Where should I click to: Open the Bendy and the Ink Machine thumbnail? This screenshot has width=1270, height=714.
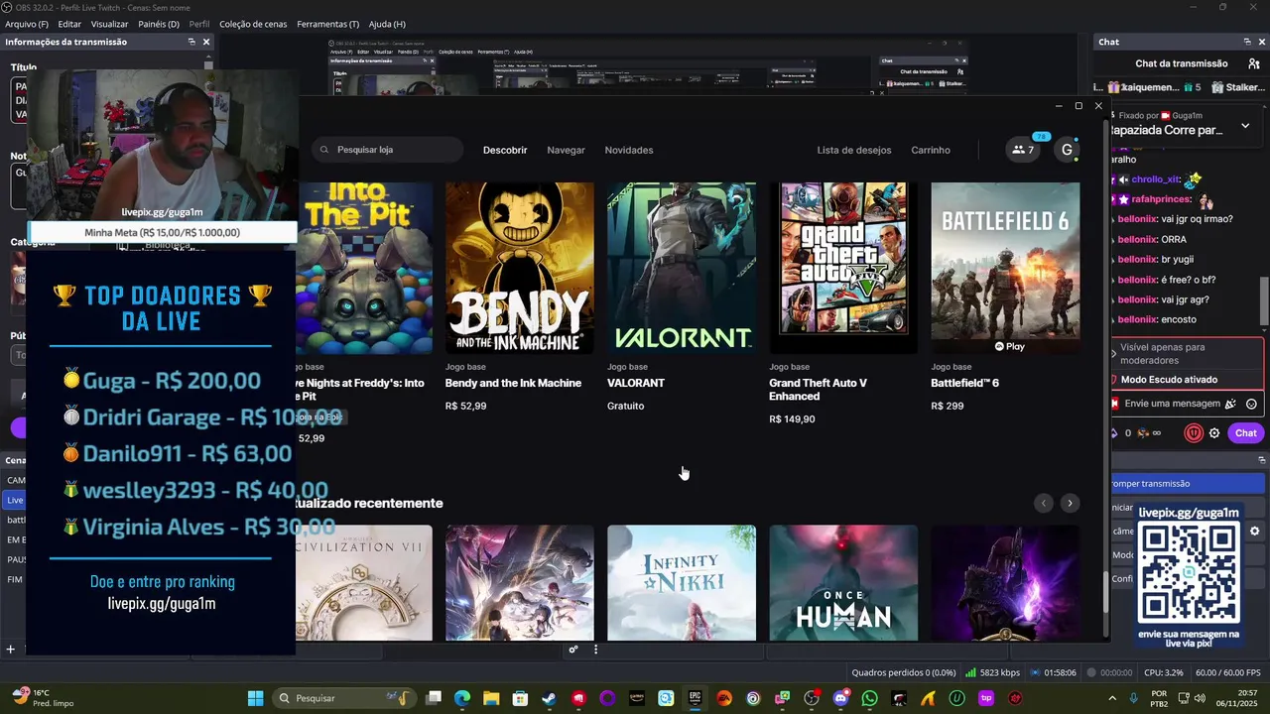tap(519, 268)
